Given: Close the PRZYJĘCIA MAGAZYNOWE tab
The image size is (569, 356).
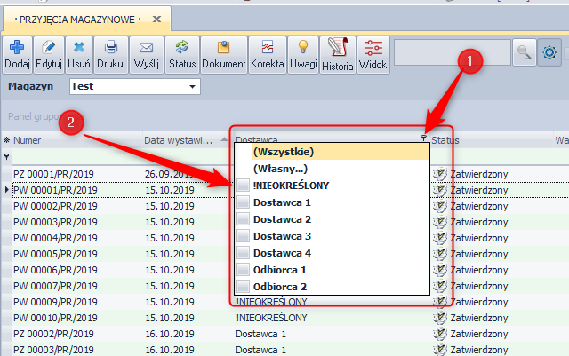Looking at the screenshot, I should pos(157,19).
